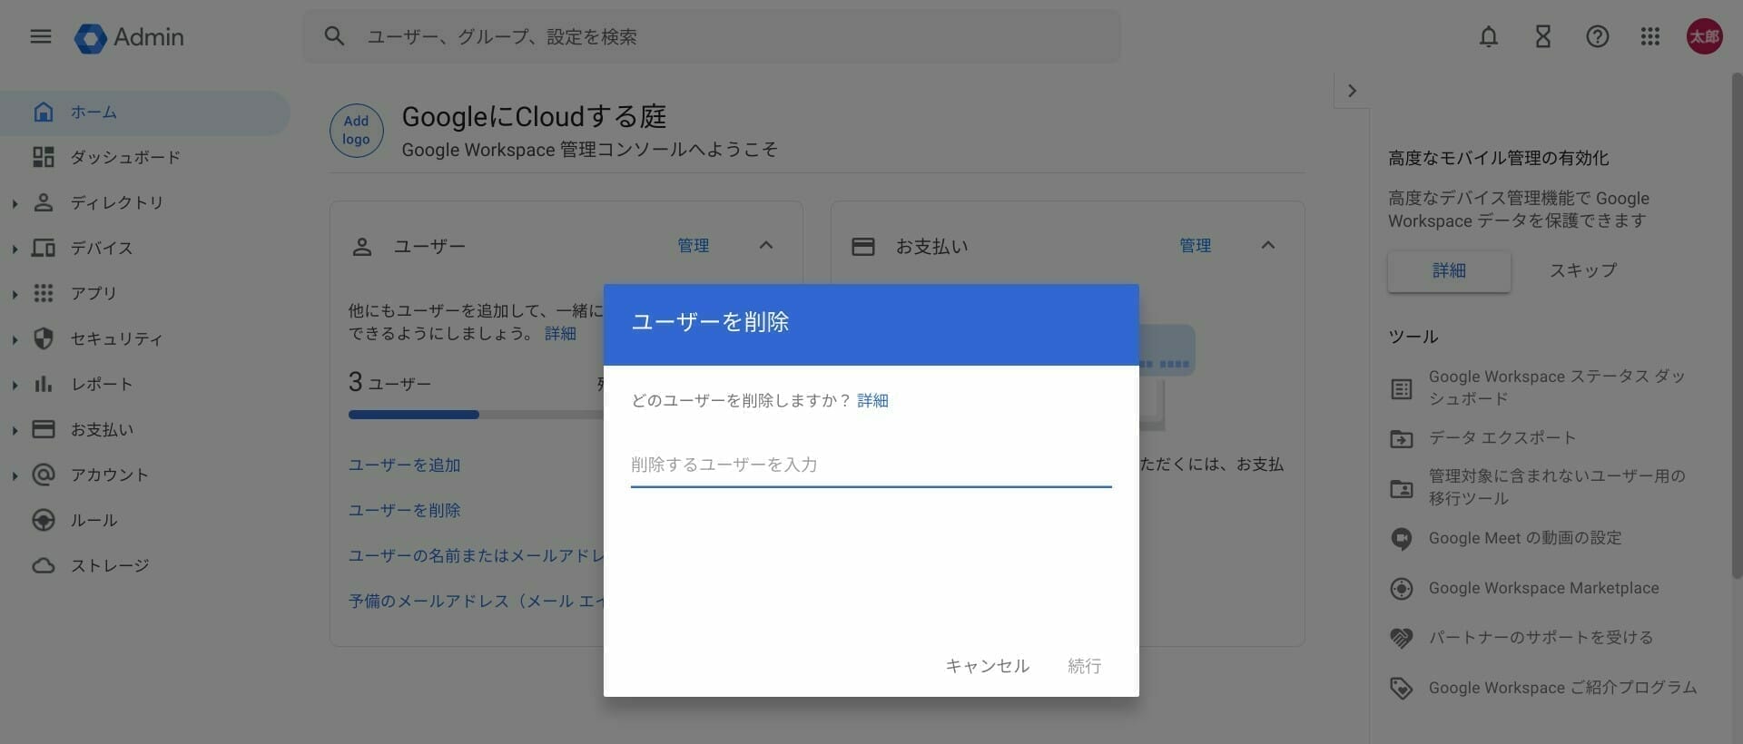Select ダッシュボード in the sidebar
This screenshot has width=1743, height=744.
144,158
